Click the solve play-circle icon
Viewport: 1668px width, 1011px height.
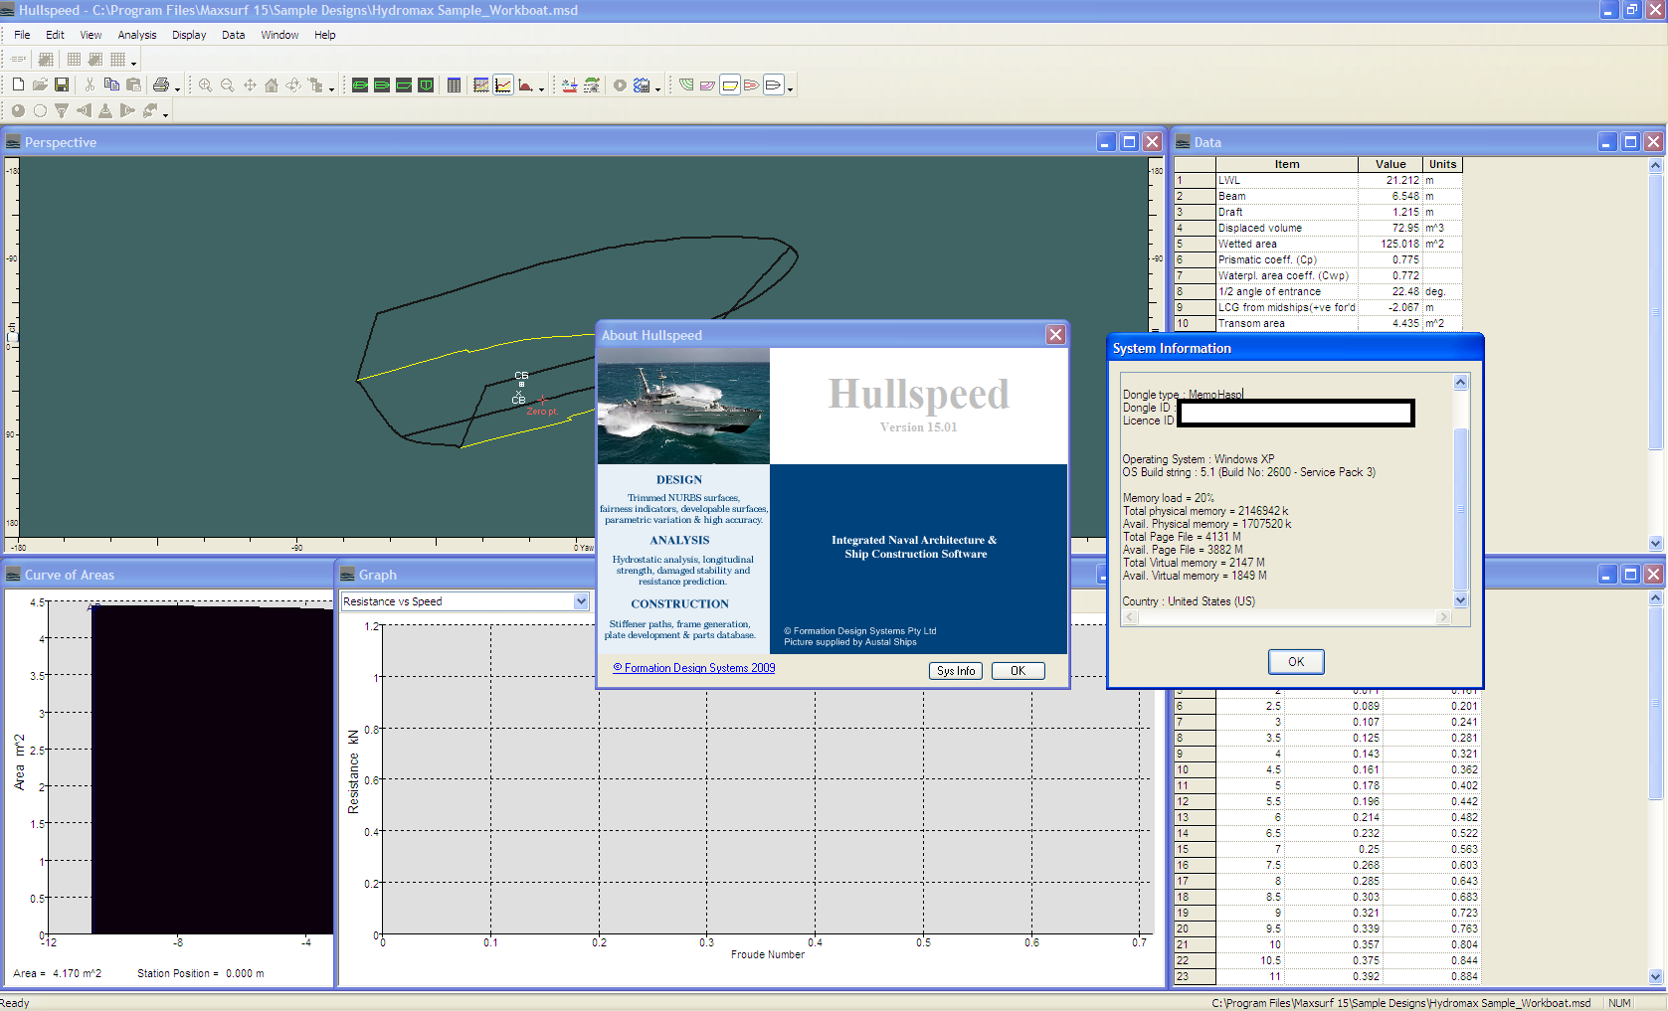[620, 85]
